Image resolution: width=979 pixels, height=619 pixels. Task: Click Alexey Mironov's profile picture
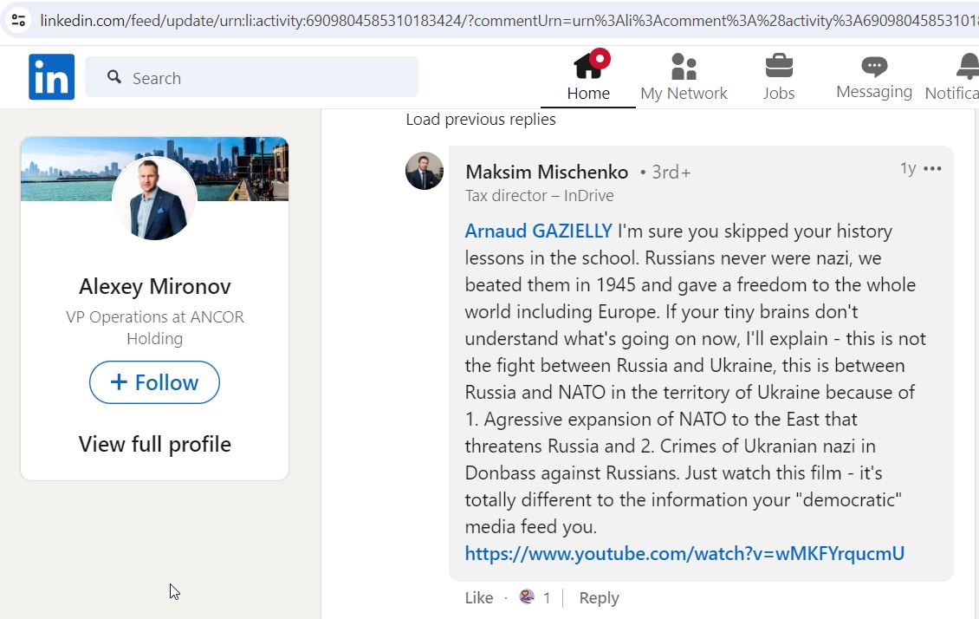pos(155,198)
